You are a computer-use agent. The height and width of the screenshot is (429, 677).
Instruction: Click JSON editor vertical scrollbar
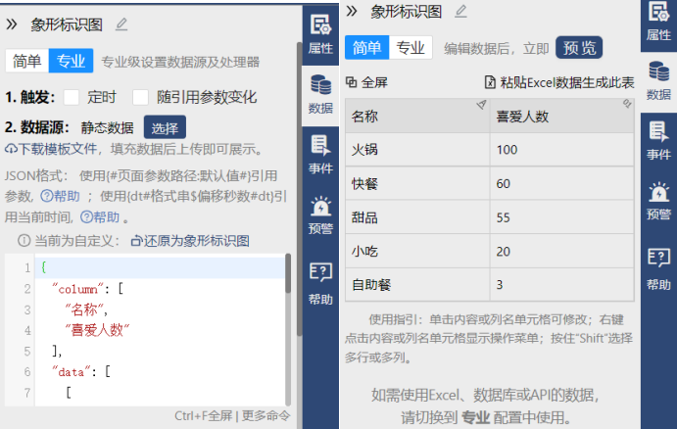pyautogui.click(x=288, y=273)
